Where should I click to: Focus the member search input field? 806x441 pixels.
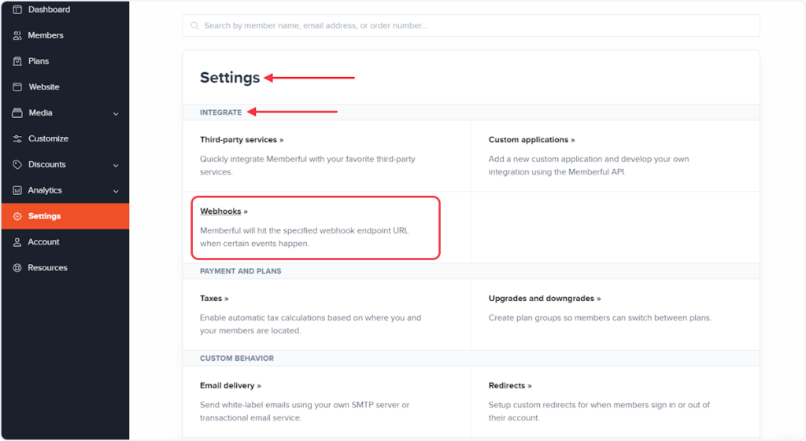point(472,26)
